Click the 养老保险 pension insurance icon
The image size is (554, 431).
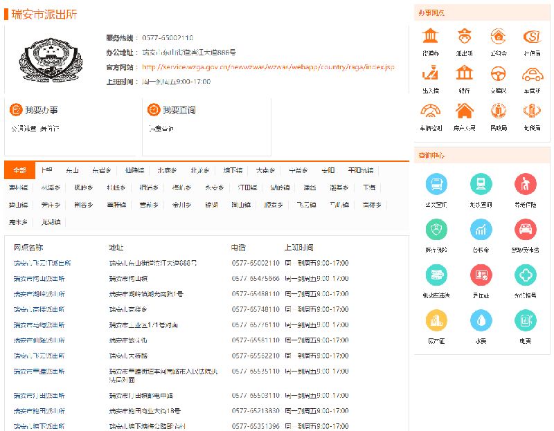click(x=526, y=185)
